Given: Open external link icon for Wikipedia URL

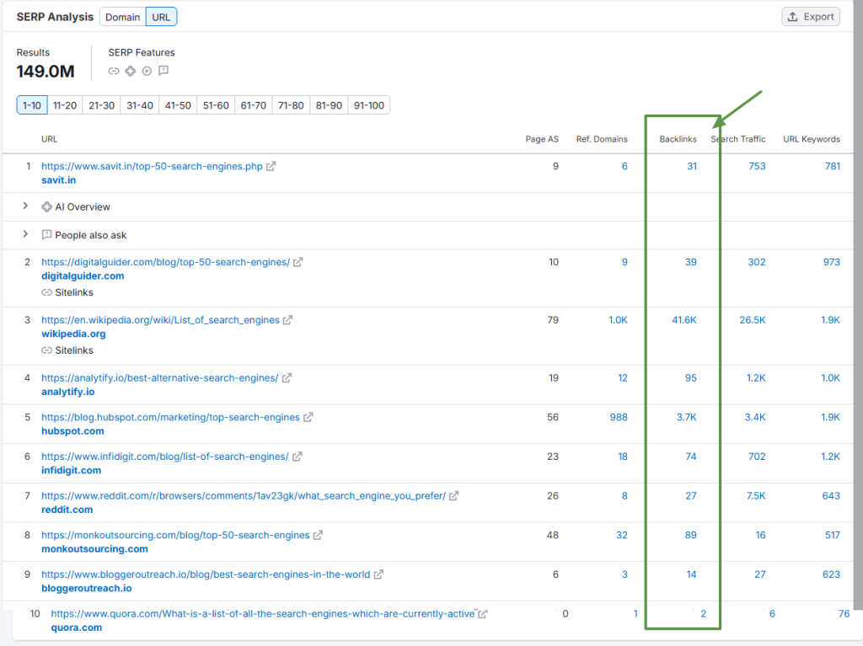Looking at the screenshot, I should tap(288, 320).
